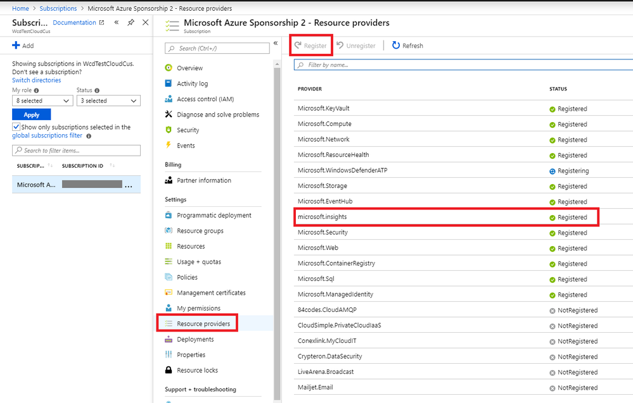This screenshot has height=403, width=633.
Task: Click the Refresh circular arrow icon
Action: 396,45
